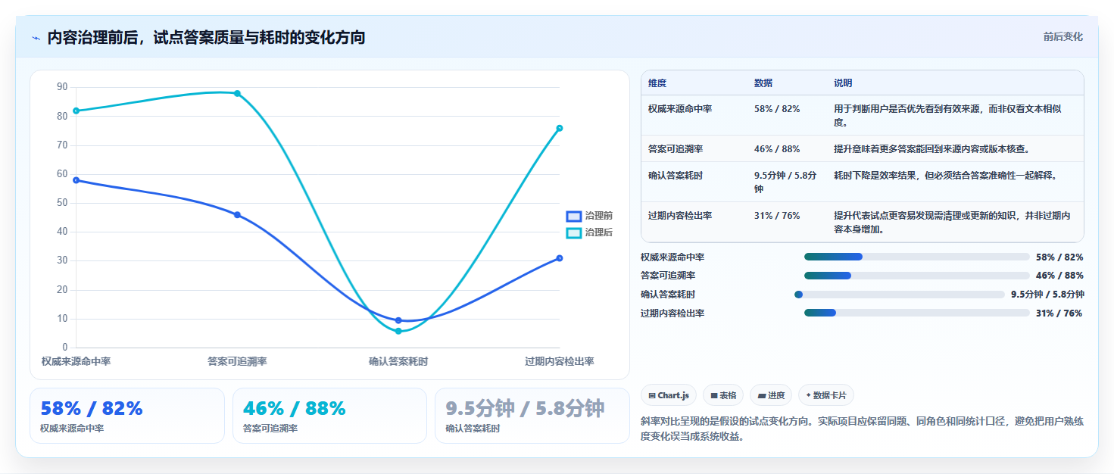Click 治理后 data point at 权威来源命中率
Screen dimensions: 1114x474
pos(76,111)
